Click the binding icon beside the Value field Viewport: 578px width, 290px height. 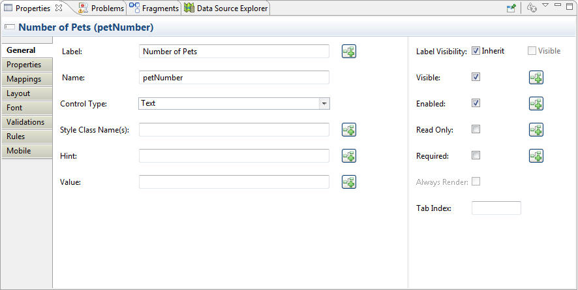[x=349, y=182]
